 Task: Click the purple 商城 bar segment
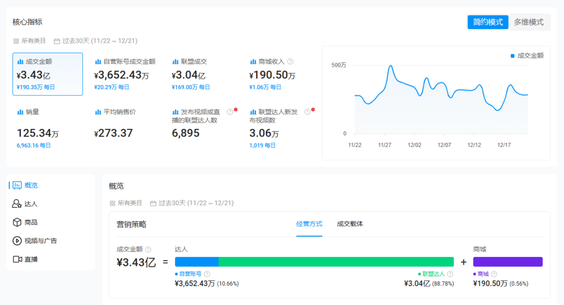(x=508, y=261)
